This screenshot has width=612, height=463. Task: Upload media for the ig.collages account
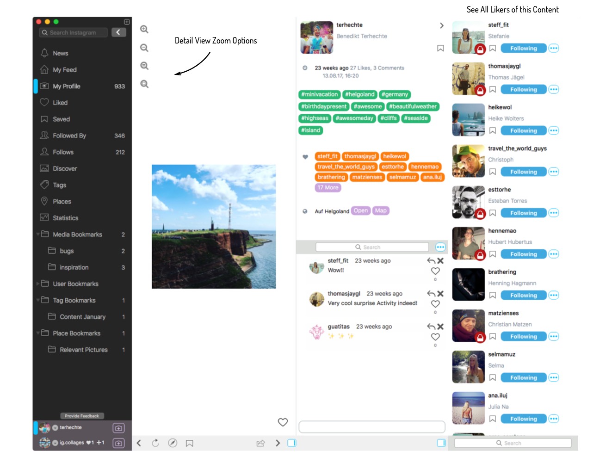tap(118, 443)
